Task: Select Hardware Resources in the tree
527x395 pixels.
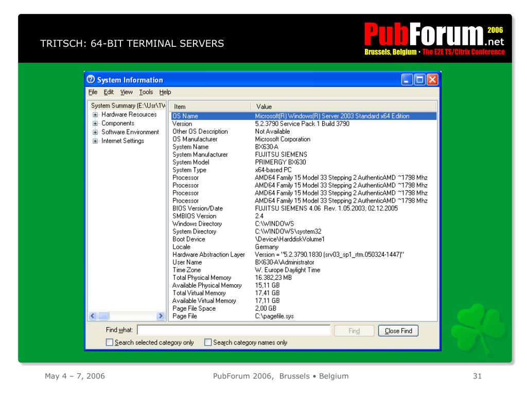Action: coord(129,115)
